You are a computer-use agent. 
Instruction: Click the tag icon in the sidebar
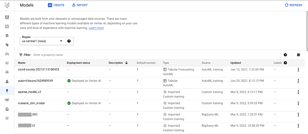coord(7,45)
